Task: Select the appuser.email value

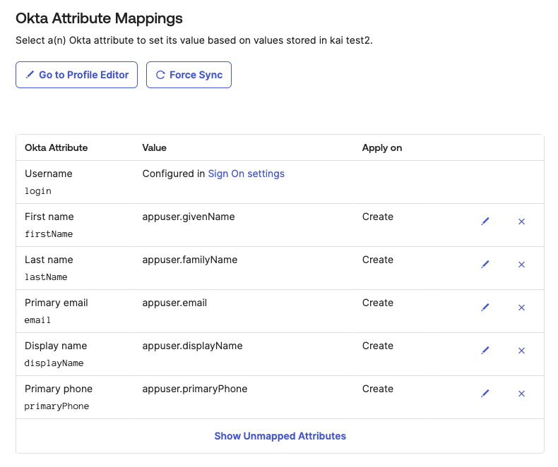Action: point(174,303)
